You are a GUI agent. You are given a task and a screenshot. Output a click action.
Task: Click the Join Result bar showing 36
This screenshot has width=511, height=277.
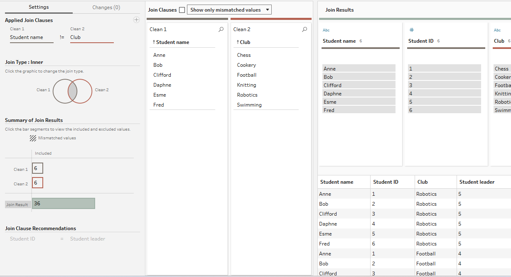pyautogui.click(x=63, y=204)
